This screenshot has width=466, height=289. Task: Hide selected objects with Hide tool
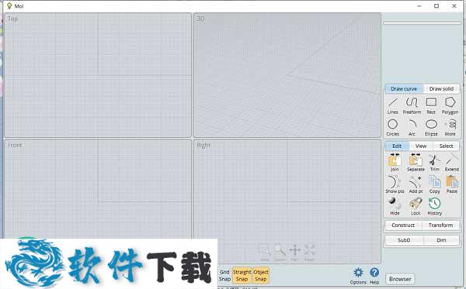tap(395, 206)
